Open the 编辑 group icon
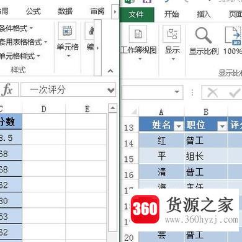 (x=90, y=31)
